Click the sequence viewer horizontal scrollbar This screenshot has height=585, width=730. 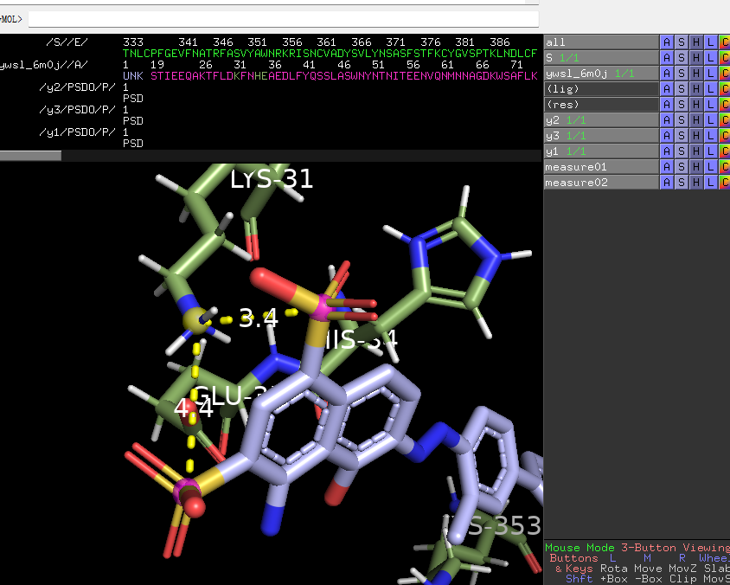point(31,156)
